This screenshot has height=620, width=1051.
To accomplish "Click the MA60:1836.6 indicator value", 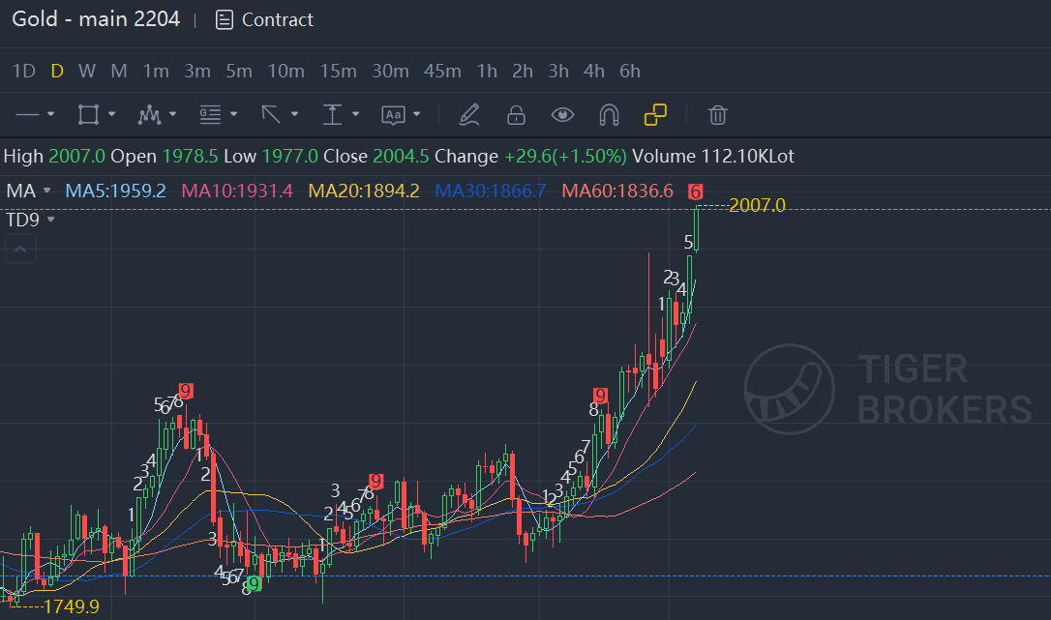I will [x=617, y=191].
